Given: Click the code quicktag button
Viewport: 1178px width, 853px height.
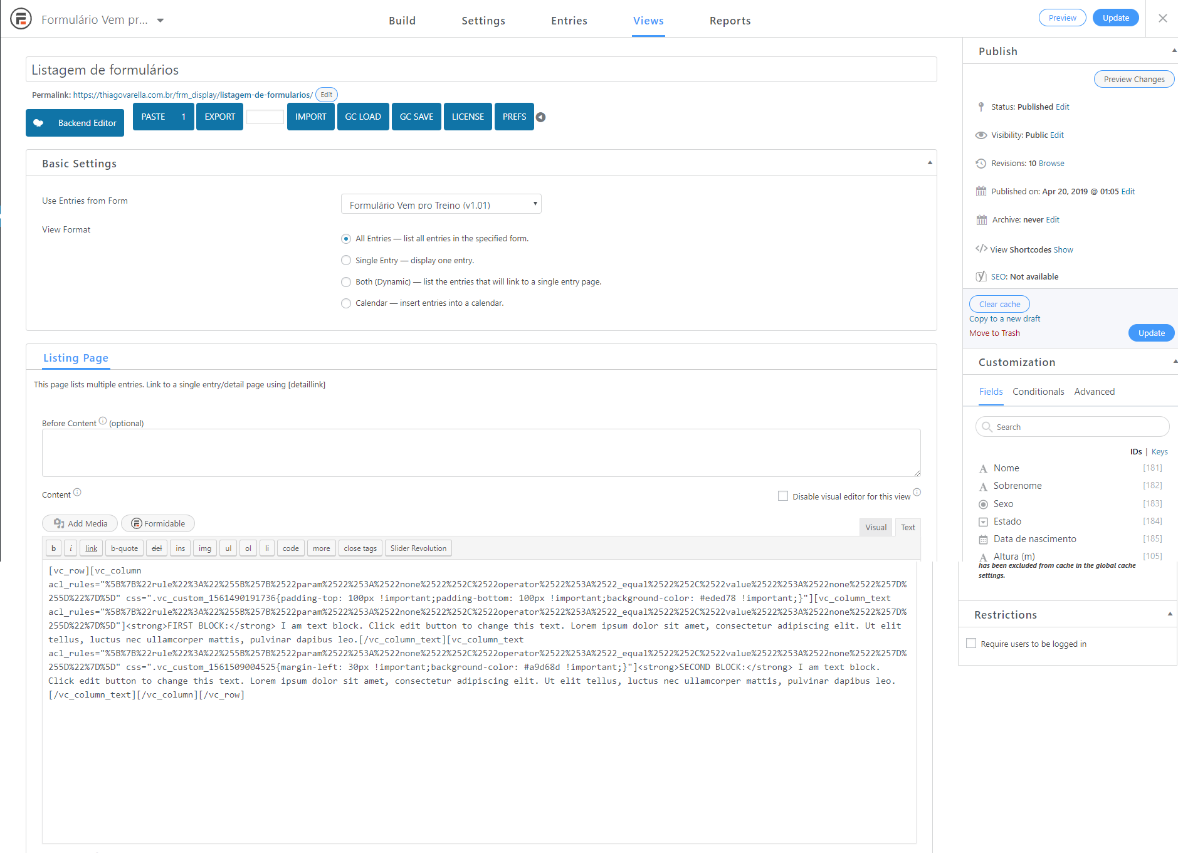Looking at the screenshot, I should [x=291, y=548].
